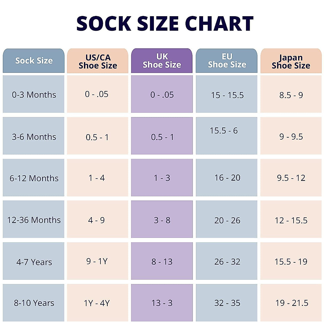Choose the "8-10 Years" sock size

(x=34, y=303)
